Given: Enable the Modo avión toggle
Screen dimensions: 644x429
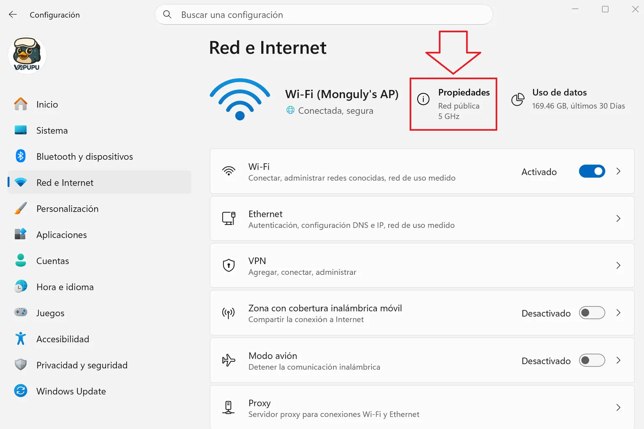Looking at the screenshot, I should pyautogui.click(x=592, y=360).
